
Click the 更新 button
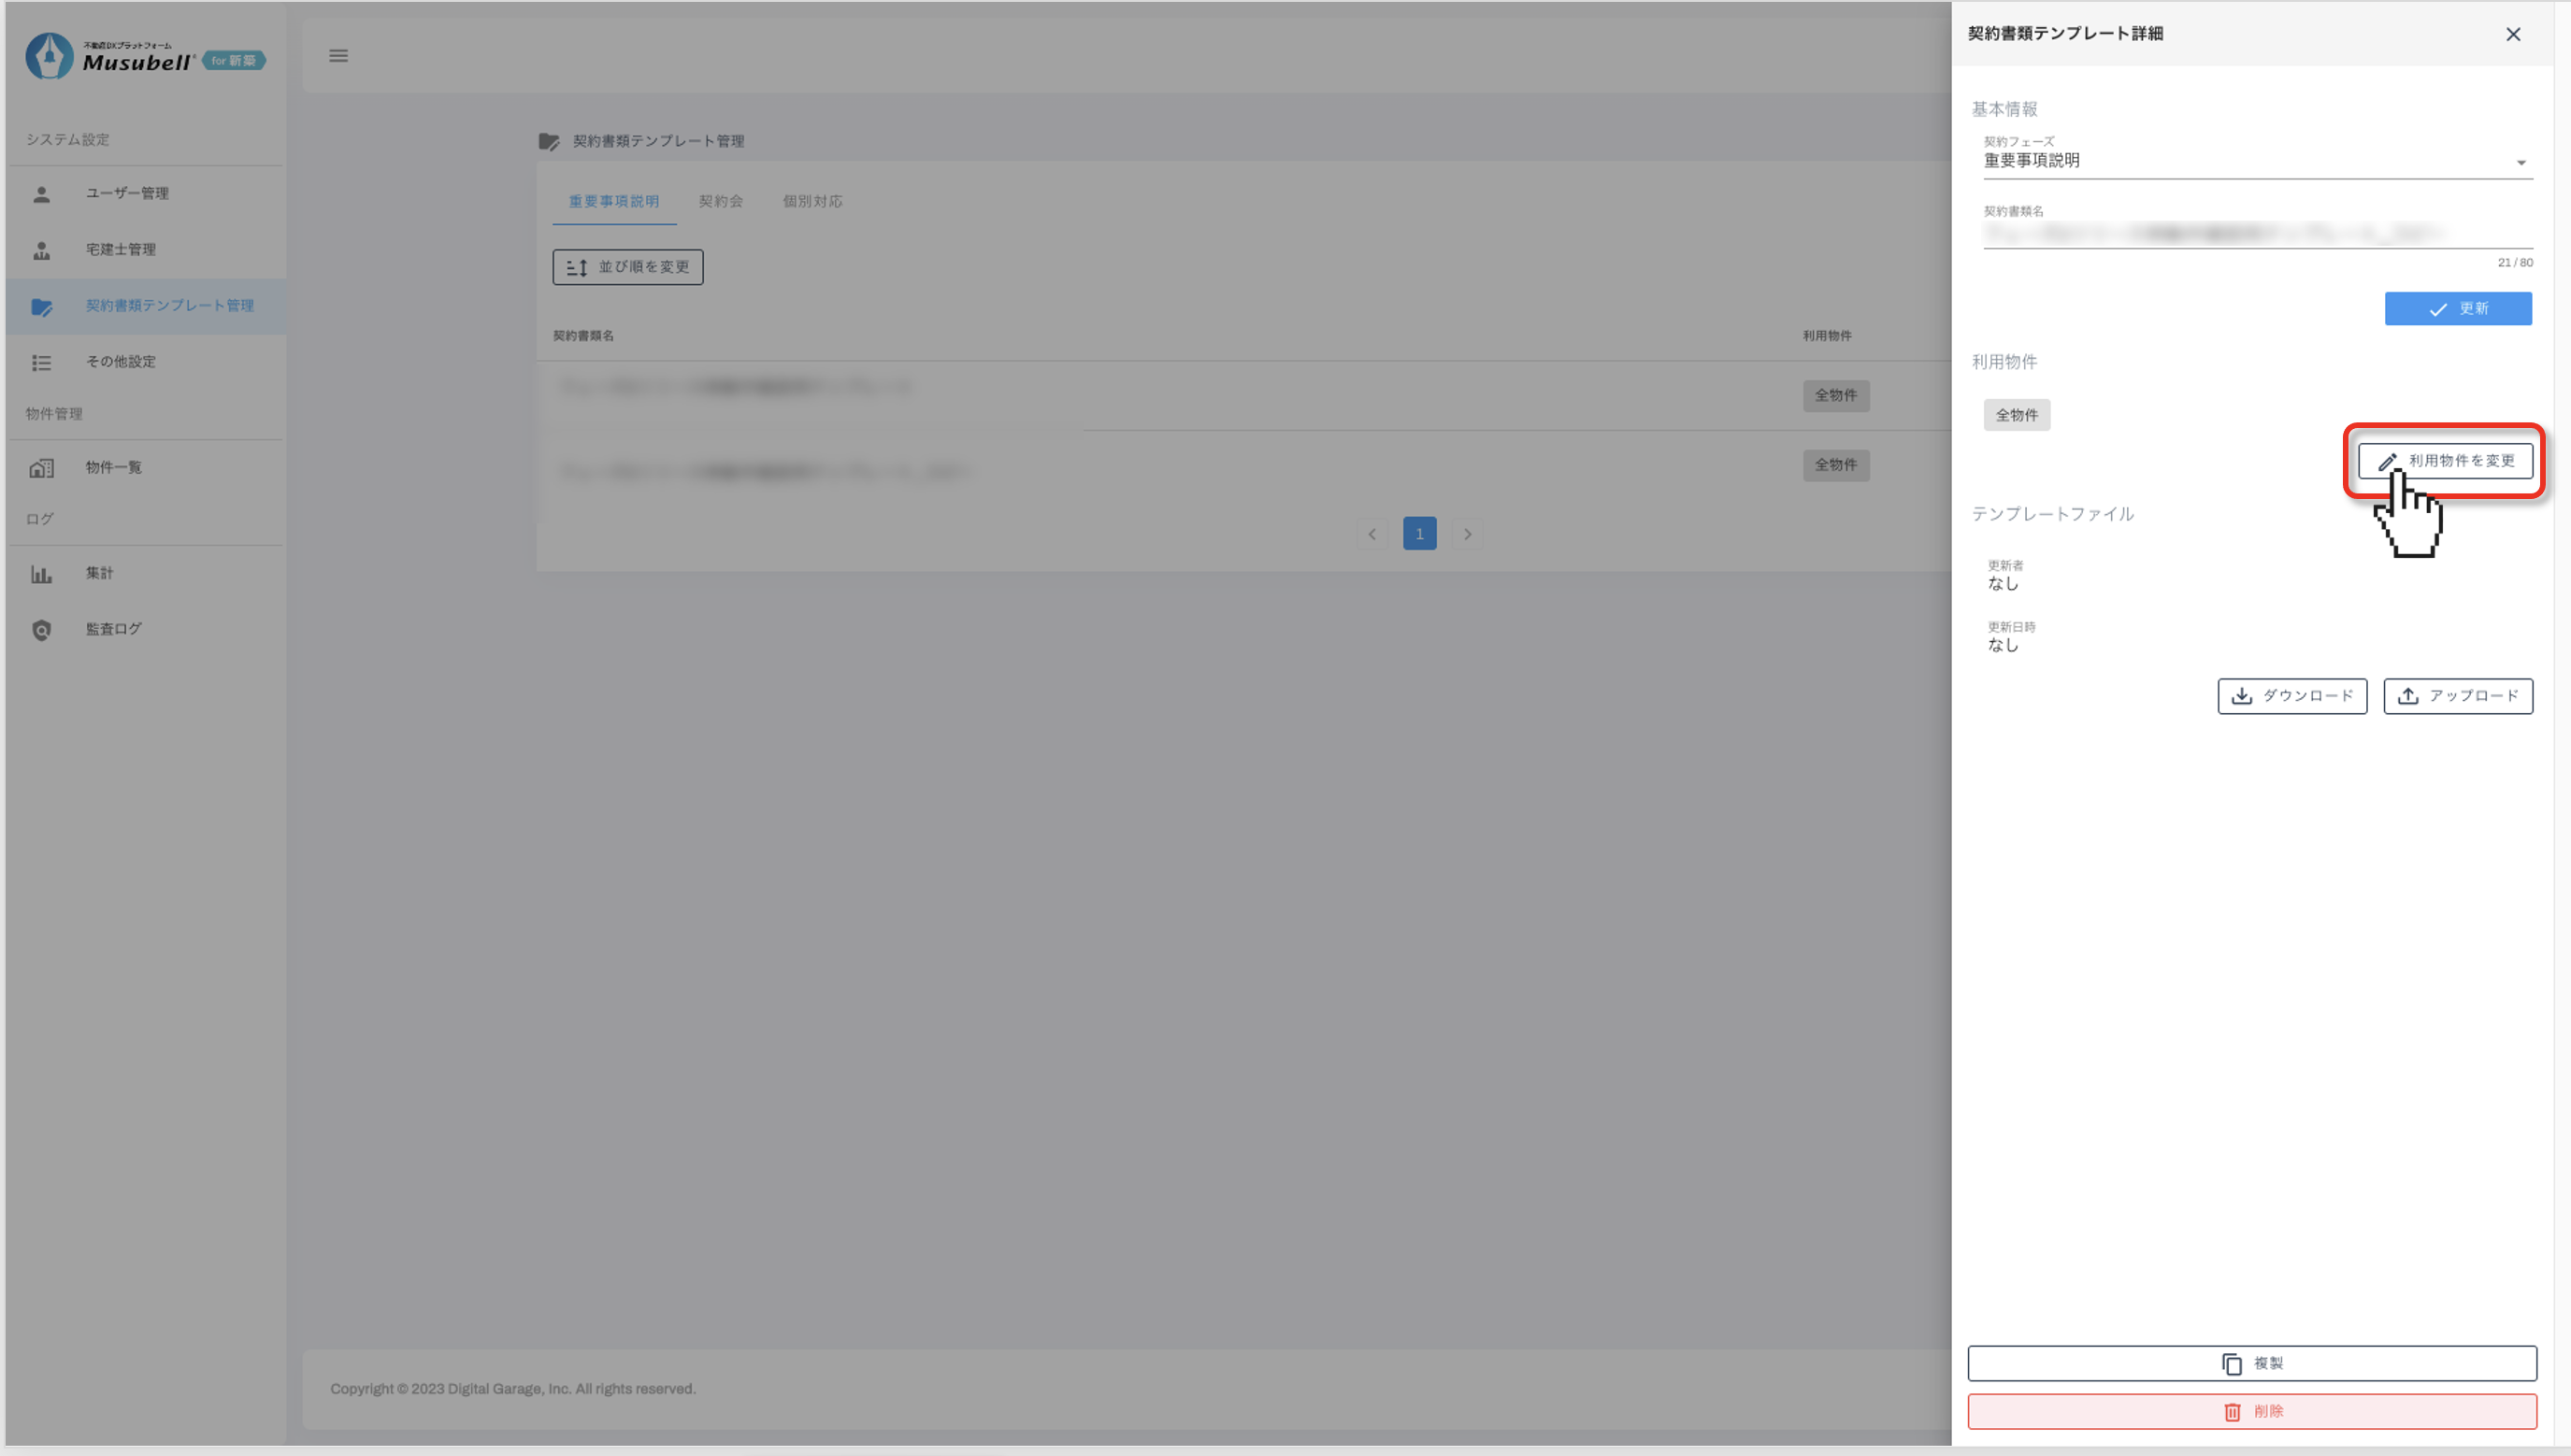pyautogui.click(x=2457, y=308)
